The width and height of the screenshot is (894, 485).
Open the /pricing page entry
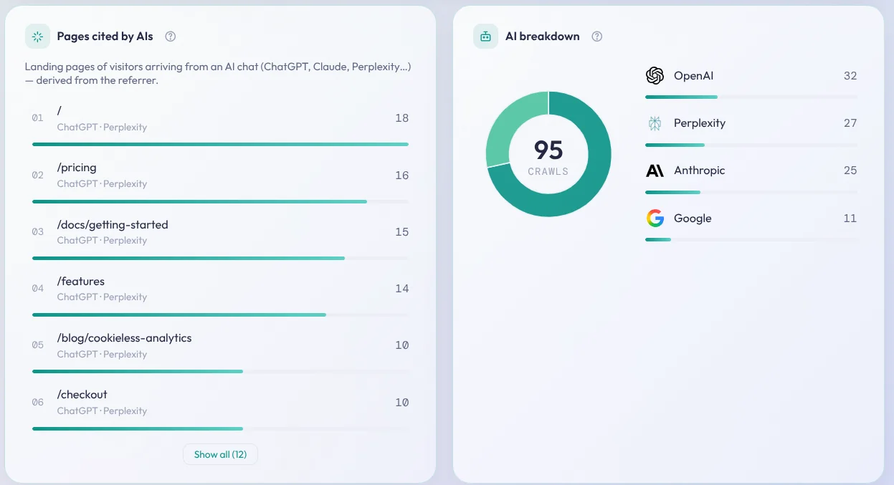(220, 180)
